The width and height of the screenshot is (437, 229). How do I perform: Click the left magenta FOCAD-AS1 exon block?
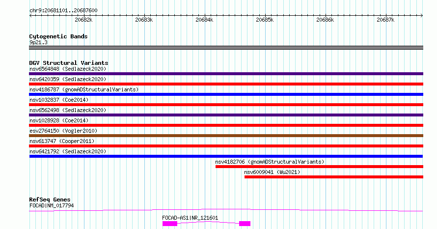[170, 224]
